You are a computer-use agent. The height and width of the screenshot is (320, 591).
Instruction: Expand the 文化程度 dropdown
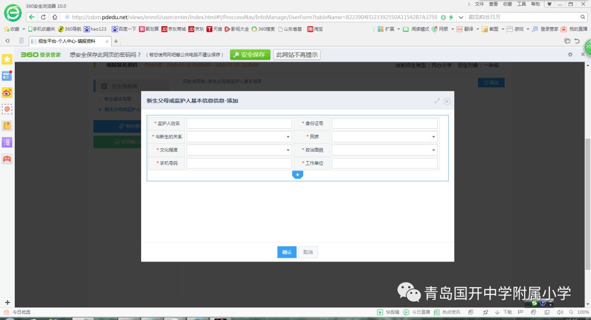(239, 150)
